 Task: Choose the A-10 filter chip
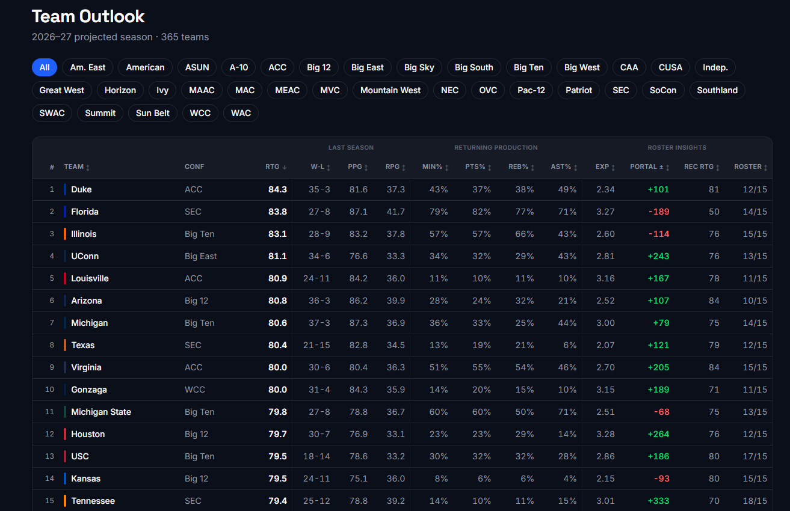click(x=239, y=67)
